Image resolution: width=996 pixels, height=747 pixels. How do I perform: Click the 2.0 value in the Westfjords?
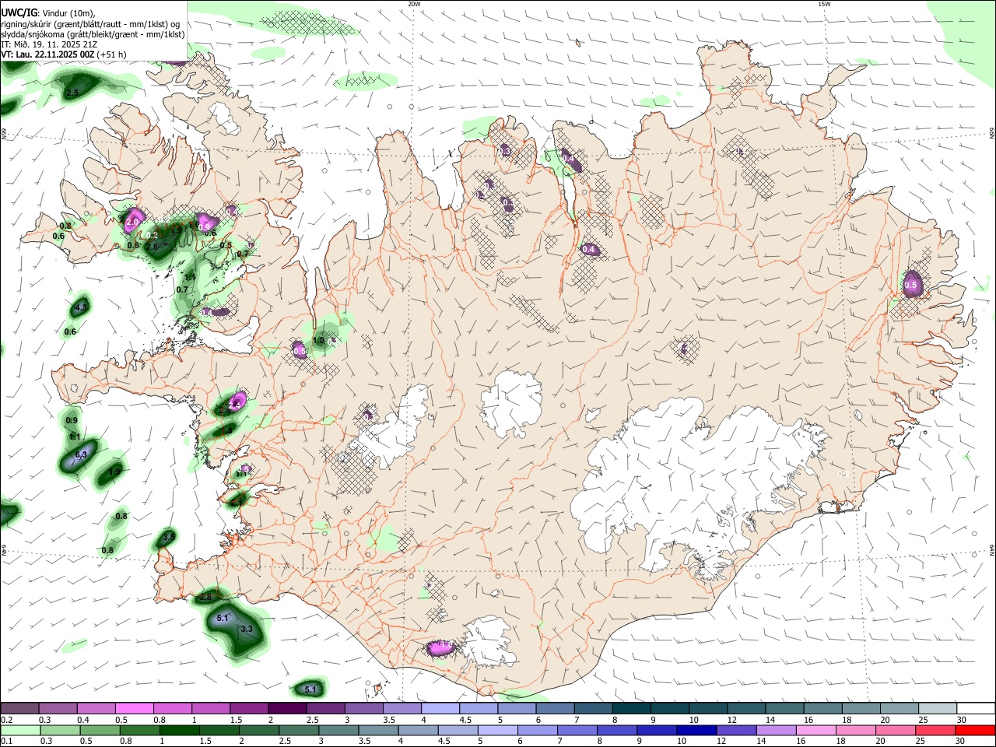tap(132, 223)
